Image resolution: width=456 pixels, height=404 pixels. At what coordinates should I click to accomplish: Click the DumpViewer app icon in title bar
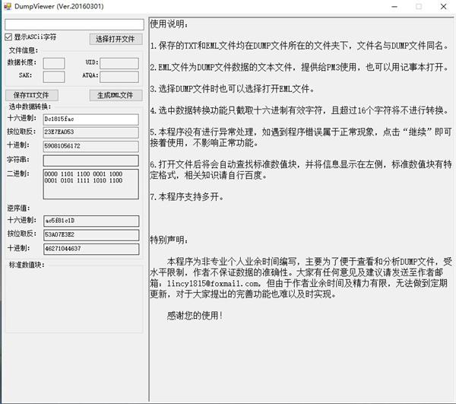pos(8,6)
